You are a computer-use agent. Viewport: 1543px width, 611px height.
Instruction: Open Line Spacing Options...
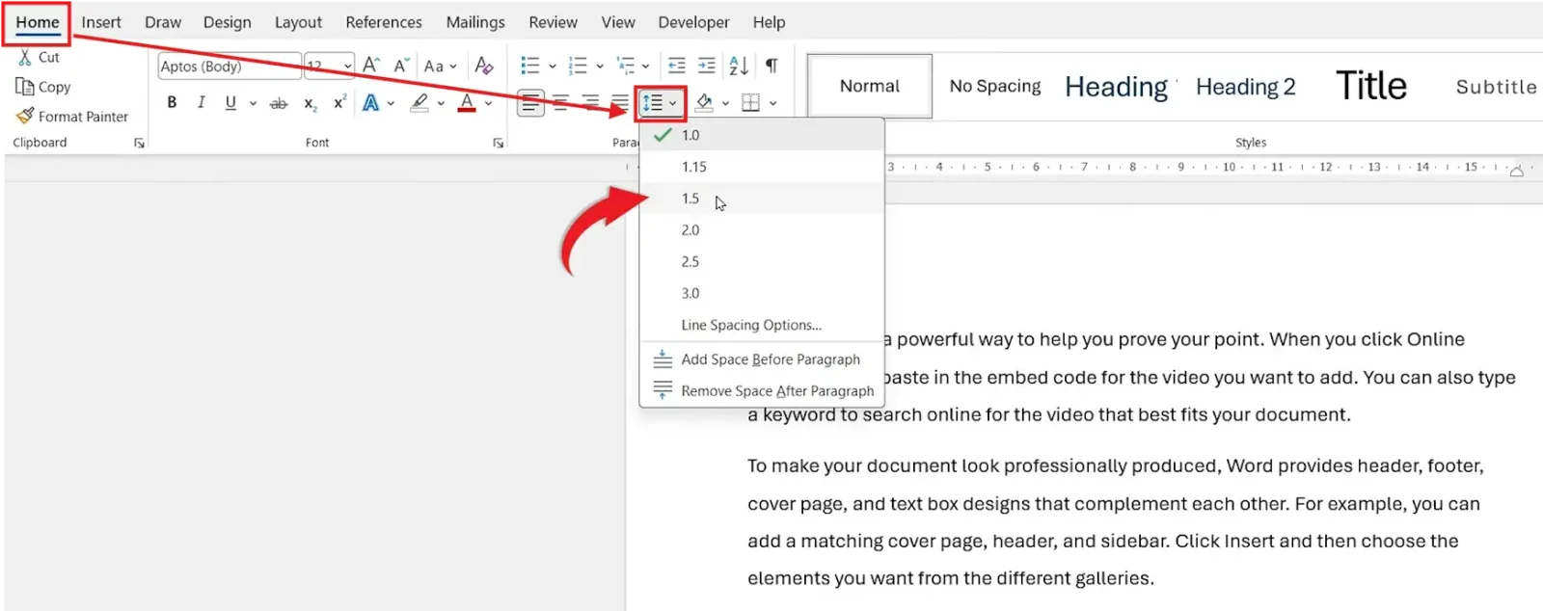point(762,325)
